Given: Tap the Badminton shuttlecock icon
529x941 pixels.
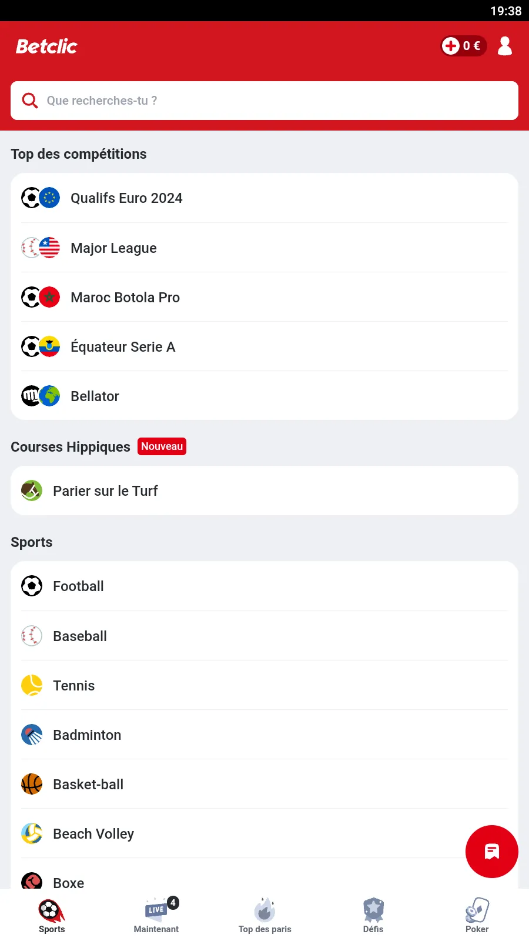Looking at the screenshot, I should coord(32,735).
